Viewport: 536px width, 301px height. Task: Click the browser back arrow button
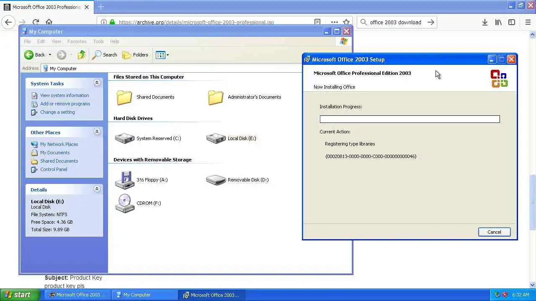point(8,22)
